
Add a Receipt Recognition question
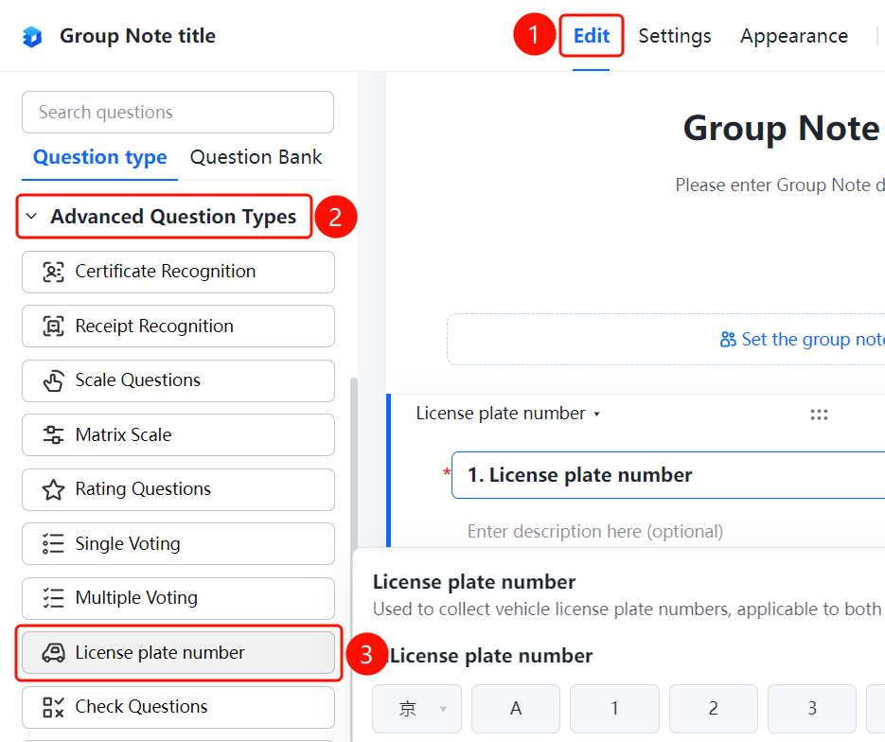coord(178,327)
